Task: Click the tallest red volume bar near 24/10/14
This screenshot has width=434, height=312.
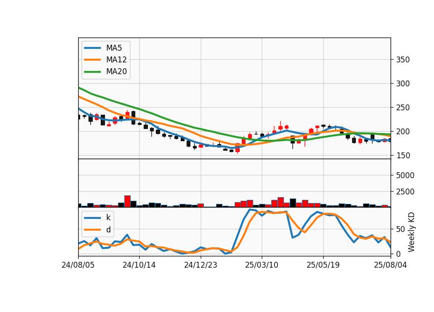Action: tap(127, 201)
